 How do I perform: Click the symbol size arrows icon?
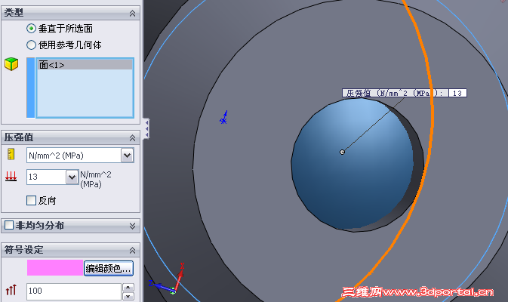pos(11,290)
